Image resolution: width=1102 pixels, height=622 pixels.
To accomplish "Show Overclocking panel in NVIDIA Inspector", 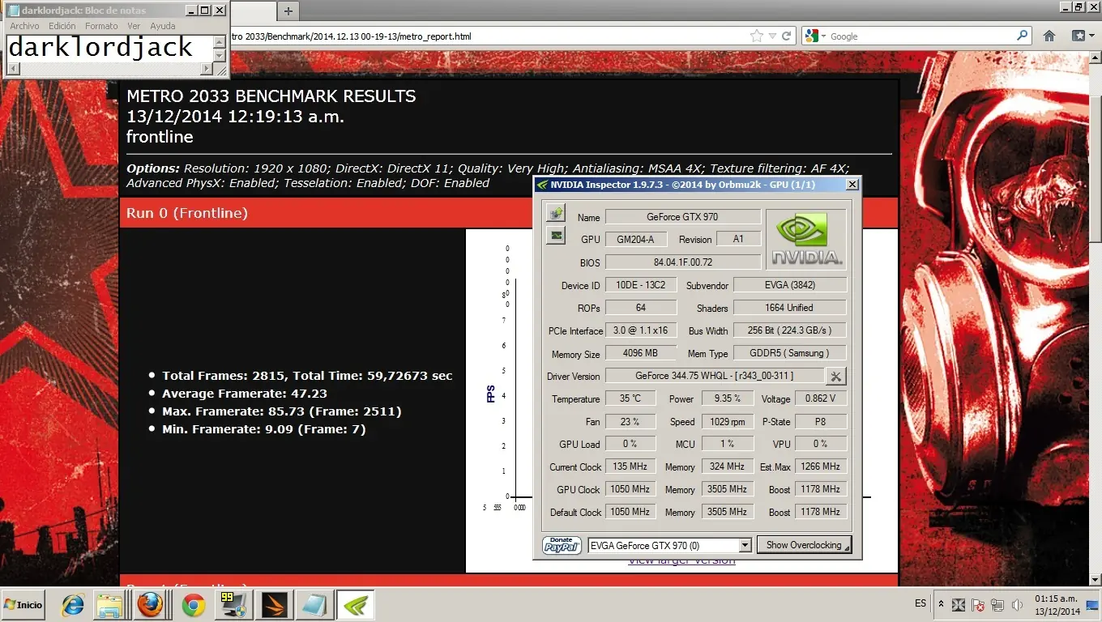I will click(804, 545).
